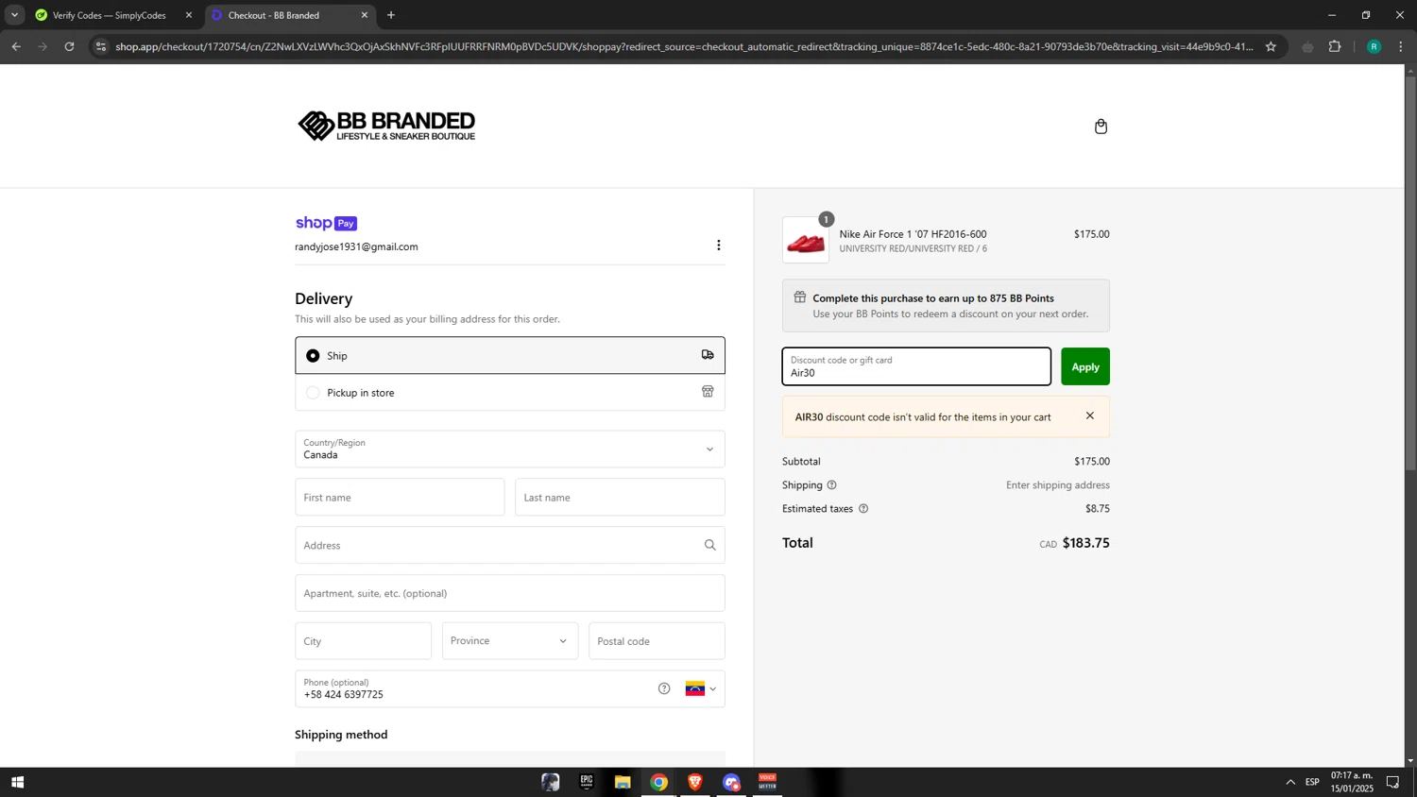The image size is (1417, 797).
Task: Click the BB Points gift icon
Action: tap(799, 297)
